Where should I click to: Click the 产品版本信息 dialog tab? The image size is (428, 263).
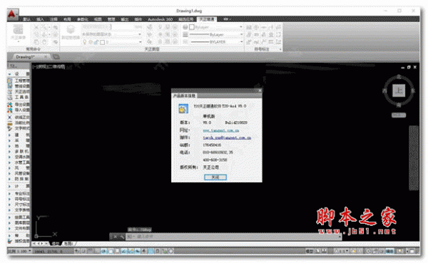pos(184,96)
